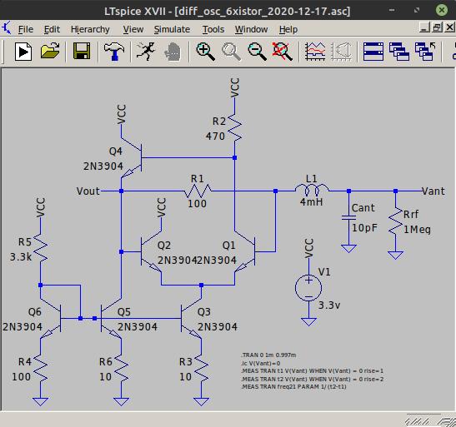The height and width of the screenshot is (427, 456).
Task: Click resistor R3 symbol
Action: [201, 368]
